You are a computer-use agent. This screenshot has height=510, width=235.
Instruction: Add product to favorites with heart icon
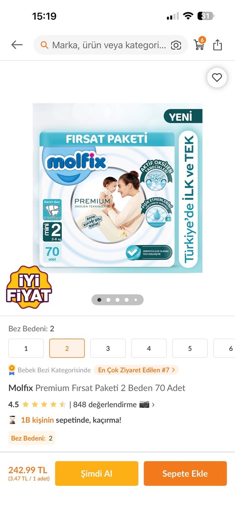point(217,77)
